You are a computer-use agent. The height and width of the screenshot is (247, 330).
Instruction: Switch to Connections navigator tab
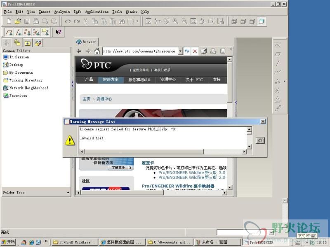coord(38,43)
